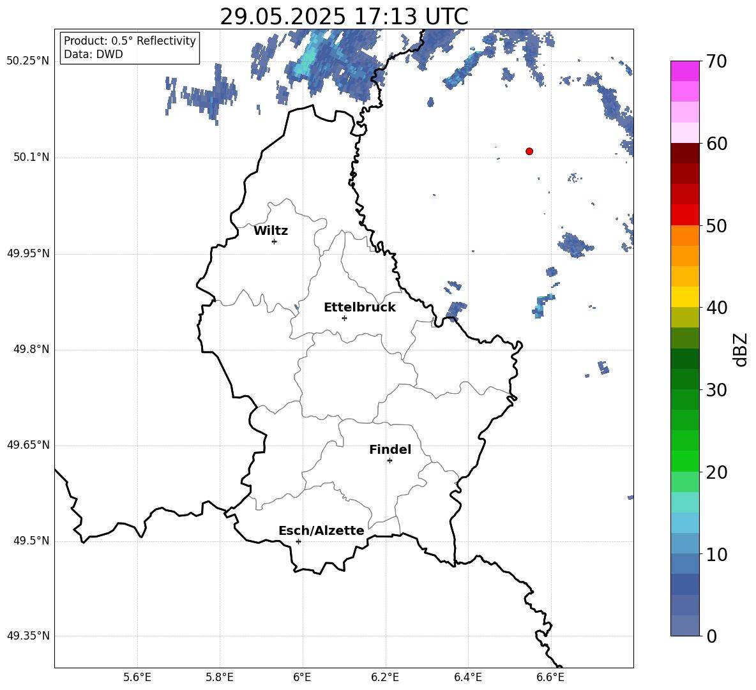This screenshot has width=756, height=690.
Task: Click the 'Data: DWD' text
Action: coord(93,54)
